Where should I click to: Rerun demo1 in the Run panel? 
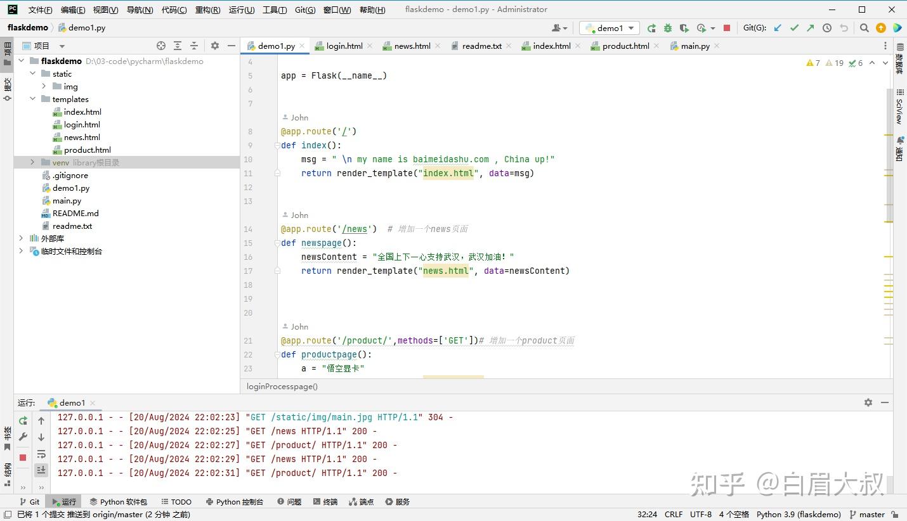[23, 421]
